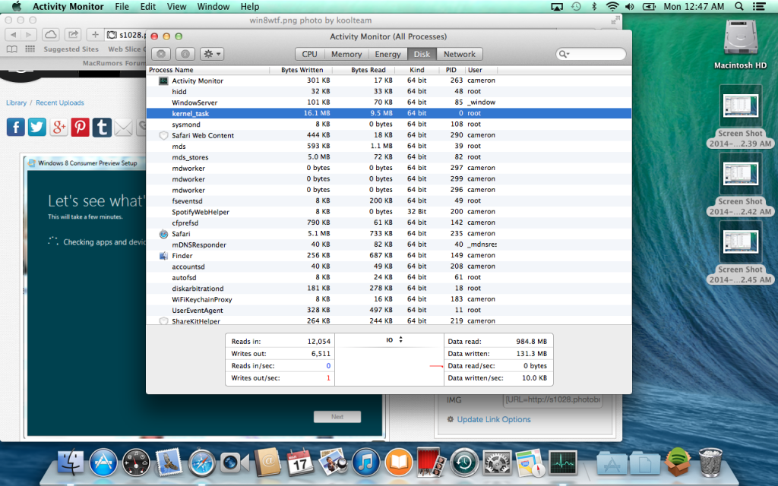Image resolution: width=778 pixels, height=486 pixels.
Task: Click Safari's iCloud tabs icon
Action: (50, 35)
